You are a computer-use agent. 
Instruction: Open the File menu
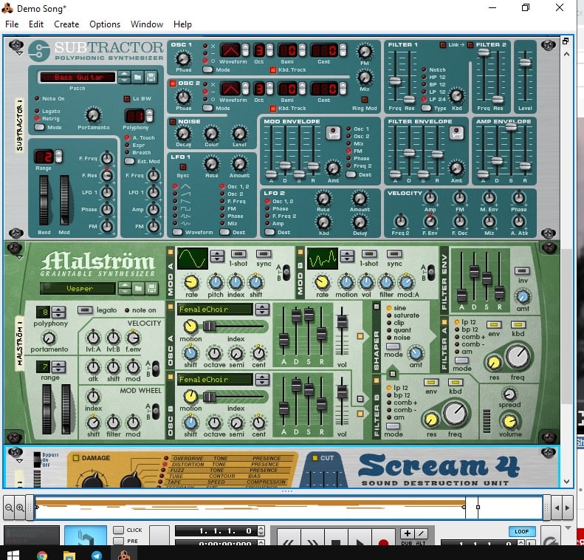(x=12, y=24)
